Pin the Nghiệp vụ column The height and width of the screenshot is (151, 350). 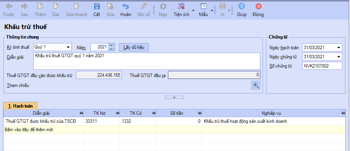pyautogui.click(x=343, y=113)
